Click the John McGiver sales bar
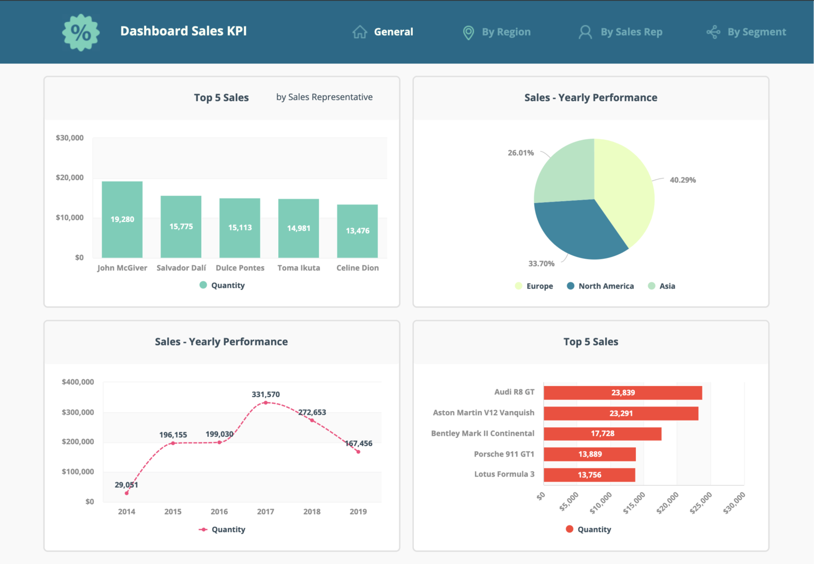The width and height of the screenshot is (814, 564). pos(122,219)
